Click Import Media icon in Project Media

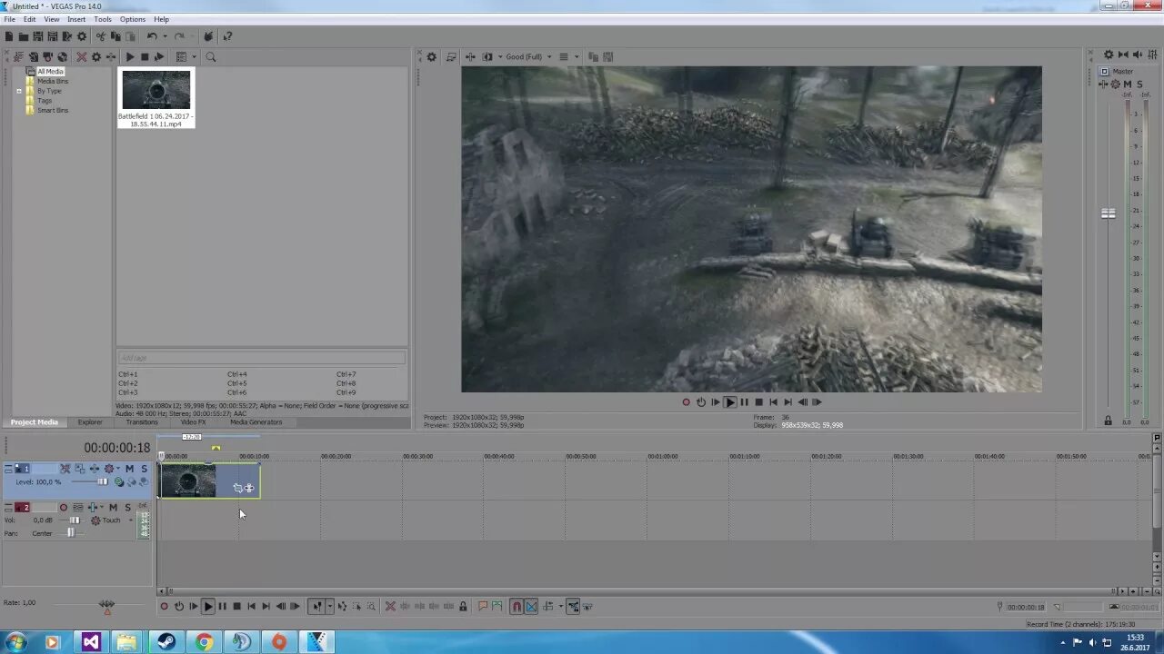(18, 56)
